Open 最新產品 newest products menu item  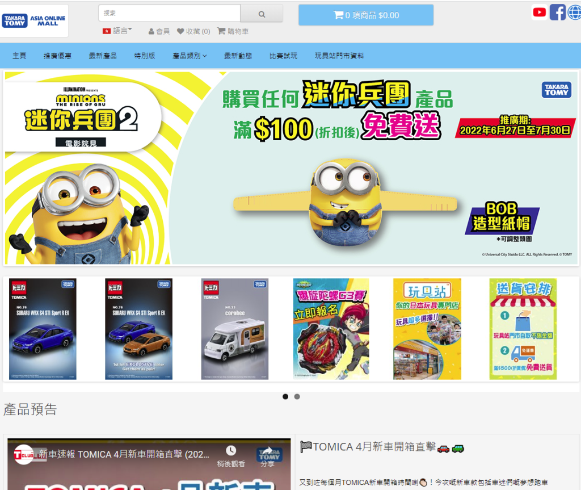pos(103,56)
